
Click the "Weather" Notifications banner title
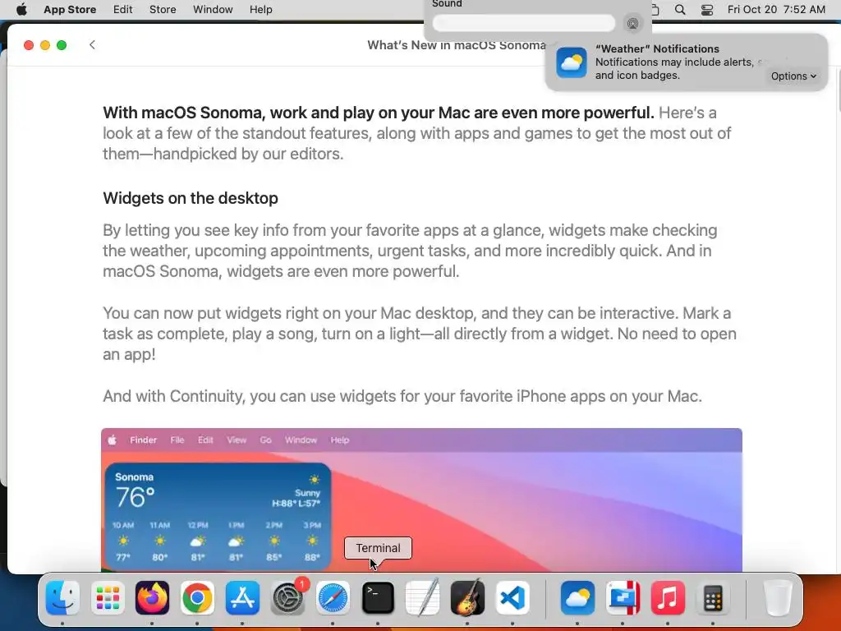(x=657, y=48)
